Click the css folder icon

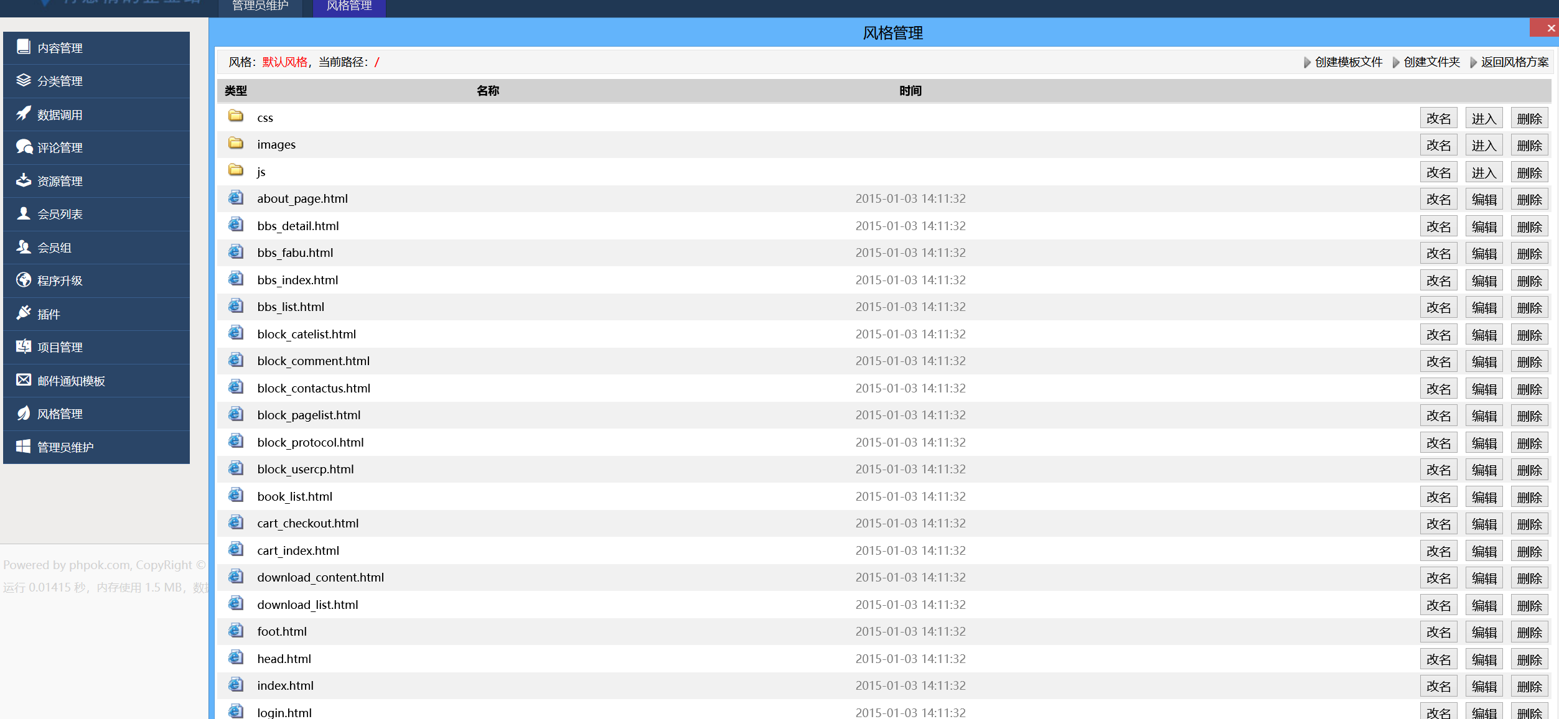click(235, 116)
